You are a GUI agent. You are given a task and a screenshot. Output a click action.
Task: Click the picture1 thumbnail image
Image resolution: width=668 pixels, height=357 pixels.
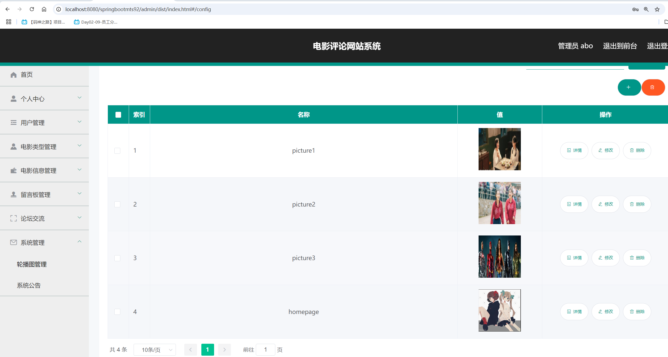click(499, 149)
